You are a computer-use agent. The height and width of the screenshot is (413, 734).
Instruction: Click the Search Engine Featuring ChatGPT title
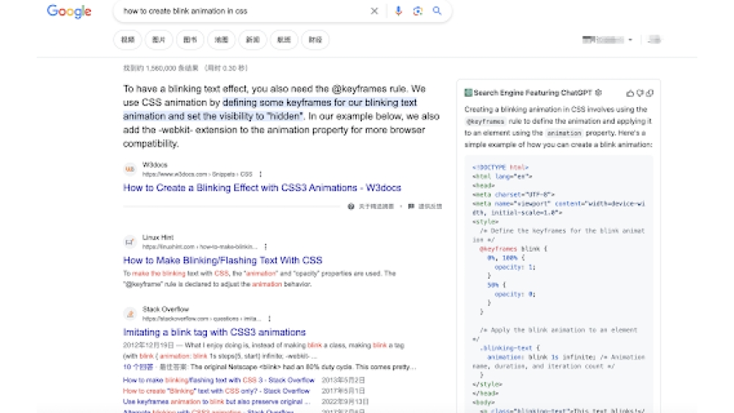click(533, 92)
